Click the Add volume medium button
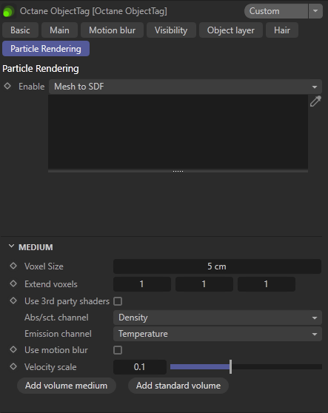This screenshot has width=328, height=413. coord(67,386)
